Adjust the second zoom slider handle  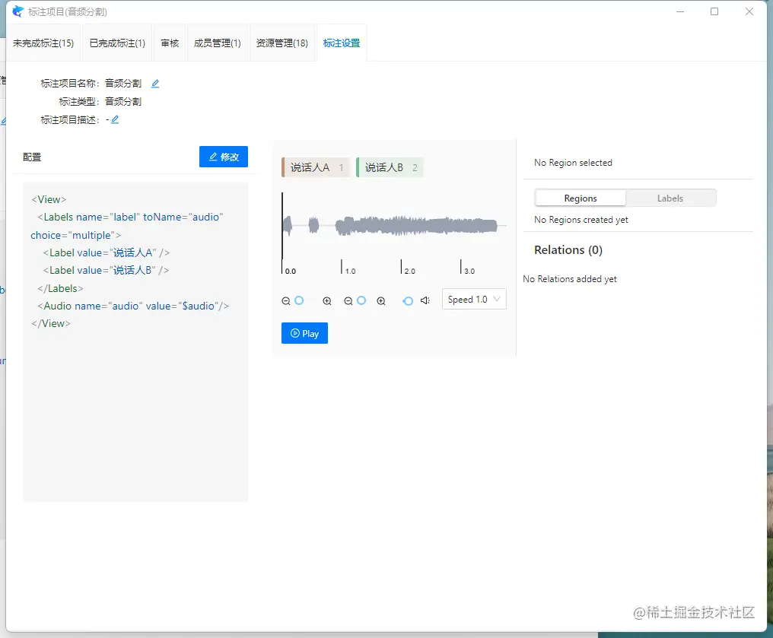pyautogui.click(x=361, y=300)
